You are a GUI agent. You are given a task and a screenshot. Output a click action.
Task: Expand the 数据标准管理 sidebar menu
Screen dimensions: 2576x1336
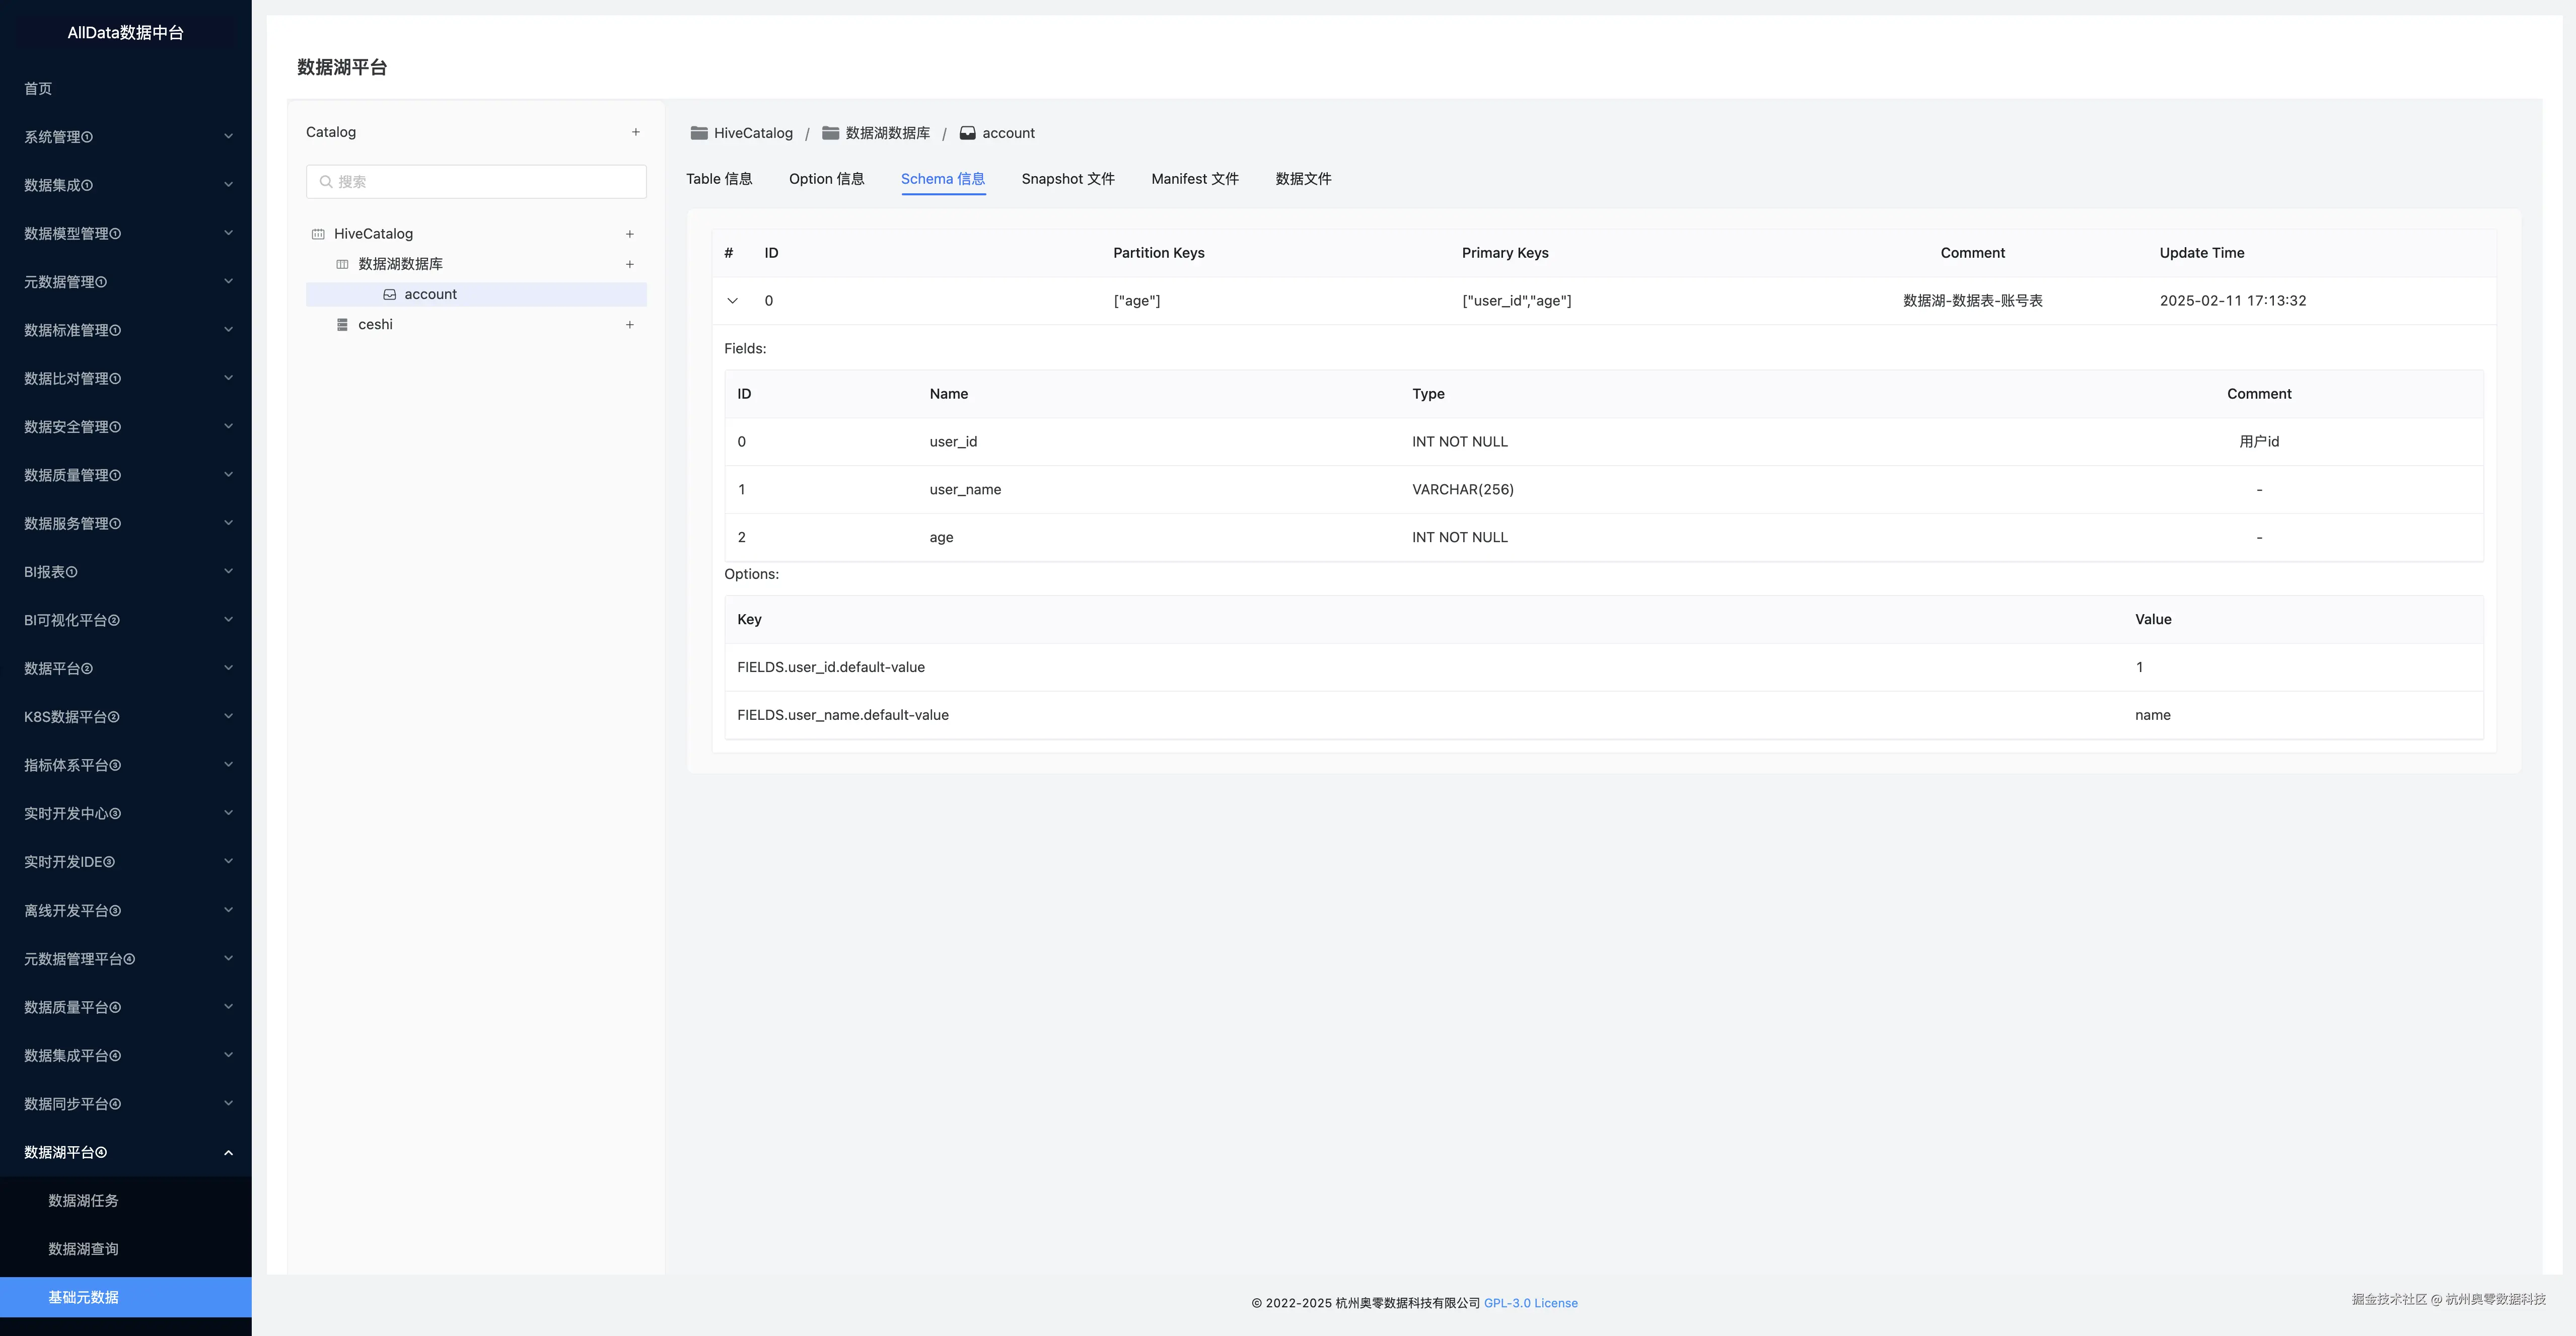click(x=125, y=330)
